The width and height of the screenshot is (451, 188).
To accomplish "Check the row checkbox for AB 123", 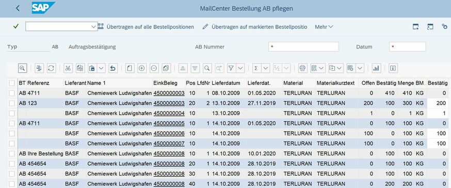I will pos(12,103).
